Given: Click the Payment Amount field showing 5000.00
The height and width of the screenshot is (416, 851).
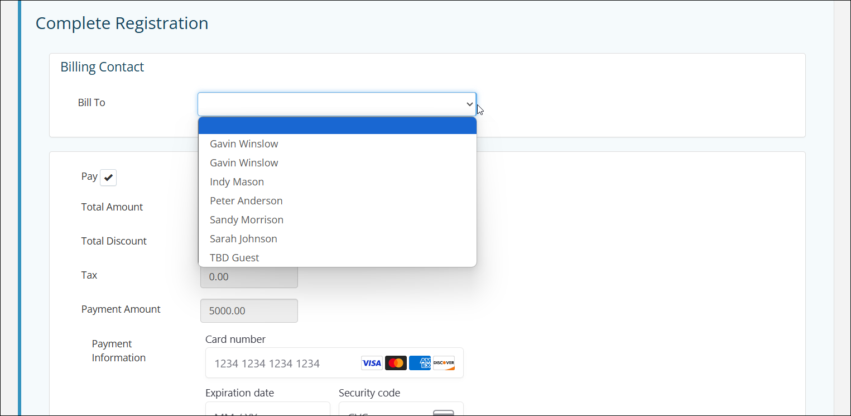Looking at the screenshot, I should pyautogui.click(x=249, y=310).
